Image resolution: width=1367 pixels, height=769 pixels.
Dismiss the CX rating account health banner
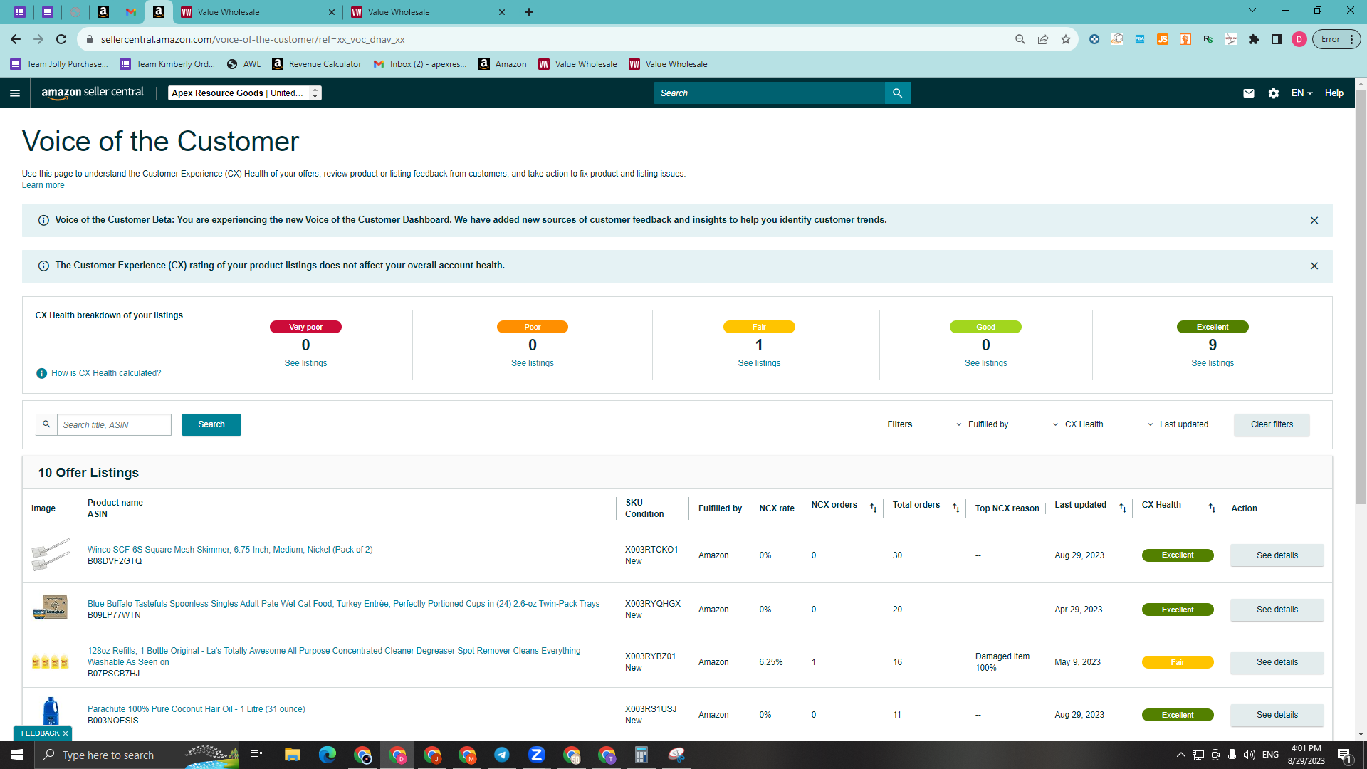(x=1314, y=266)
